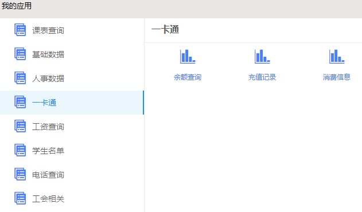The width and height of the screenshot is (362, 212).
Task: Go to the 人事数据 sidebar entry
Action: [72, 78]
